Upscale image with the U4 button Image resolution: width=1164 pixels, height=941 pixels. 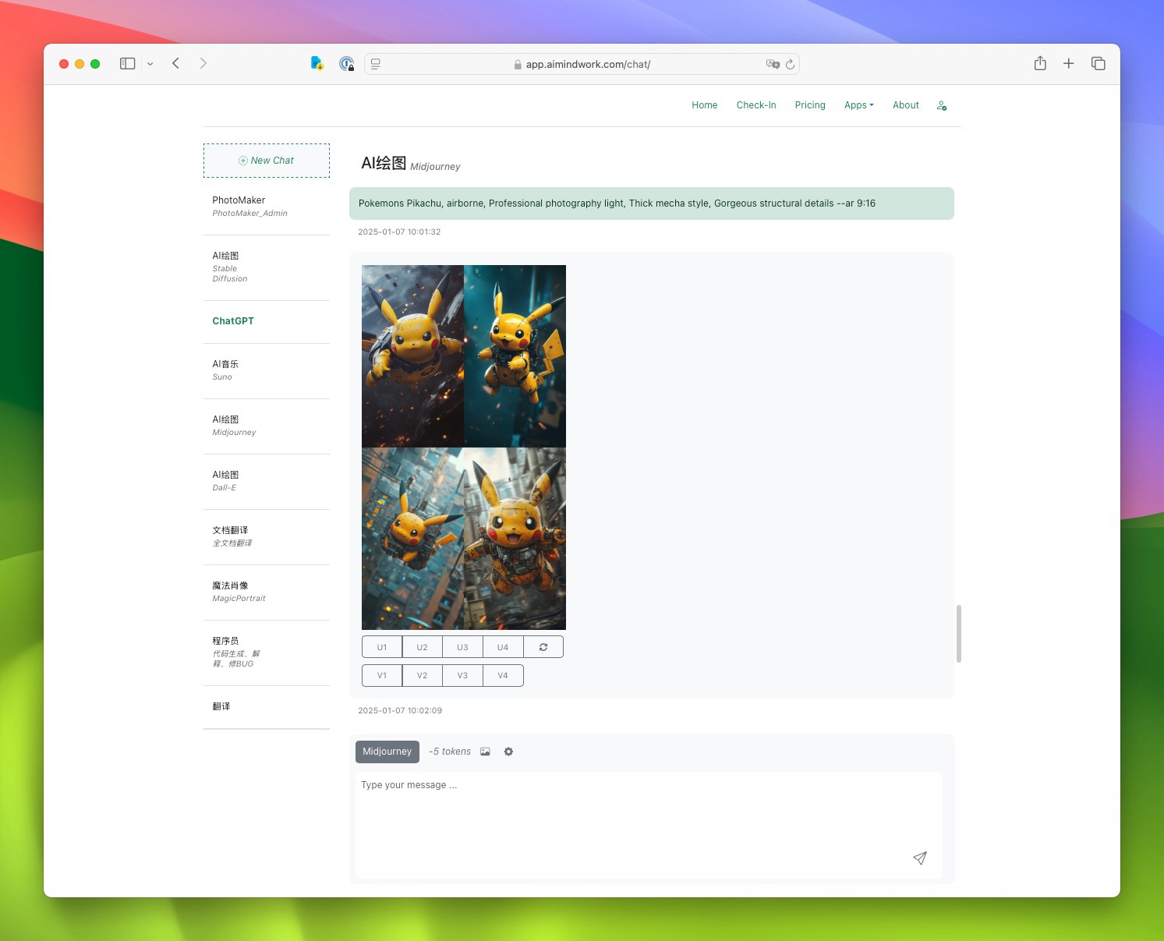[x=503, y=647]
